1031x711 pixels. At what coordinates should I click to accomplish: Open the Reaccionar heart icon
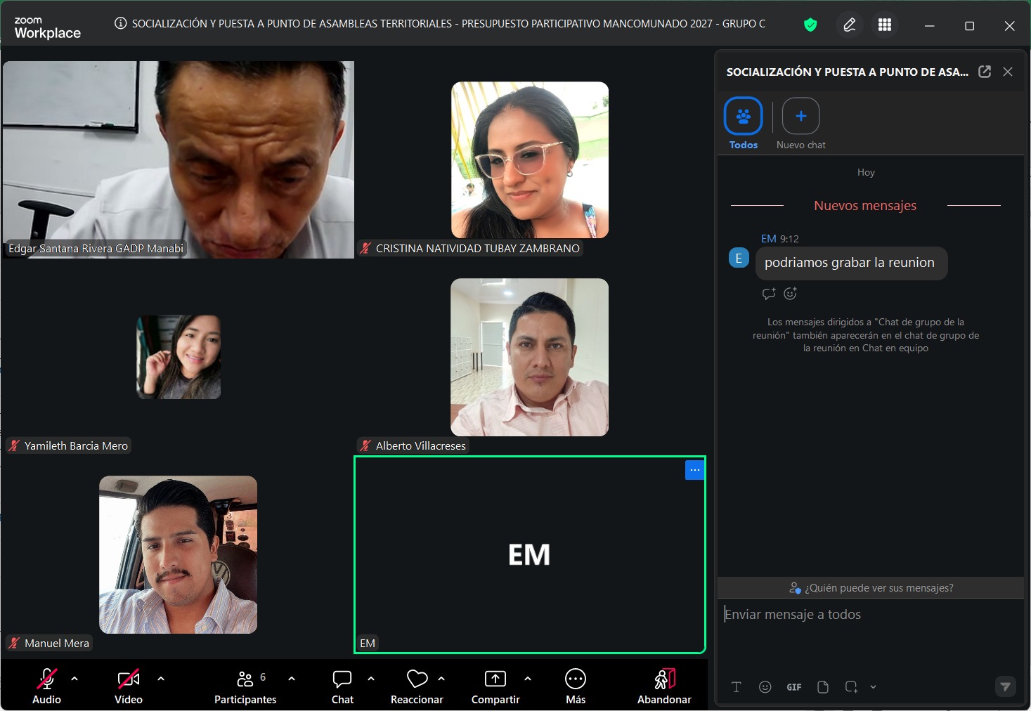coord(417,686)
